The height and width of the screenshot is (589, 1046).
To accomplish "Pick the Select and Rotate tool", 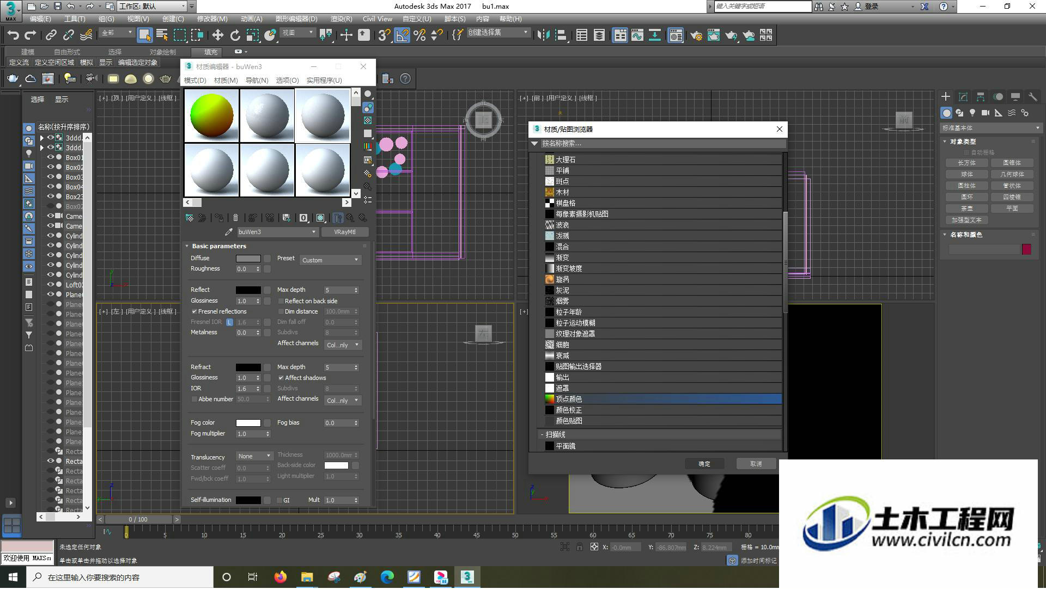I will click(235, 35).
